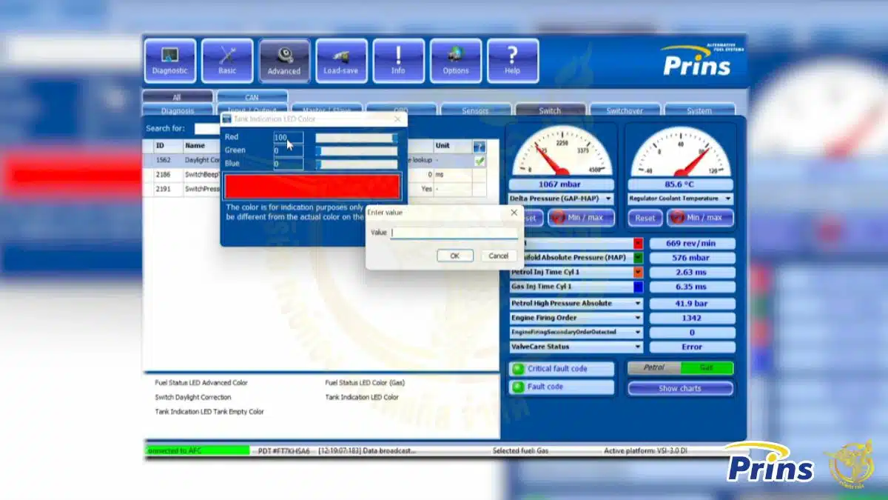This screenshot has height=500, width=888.
Task: Select the row with ID 2186
Action: [x=314, y=175]
